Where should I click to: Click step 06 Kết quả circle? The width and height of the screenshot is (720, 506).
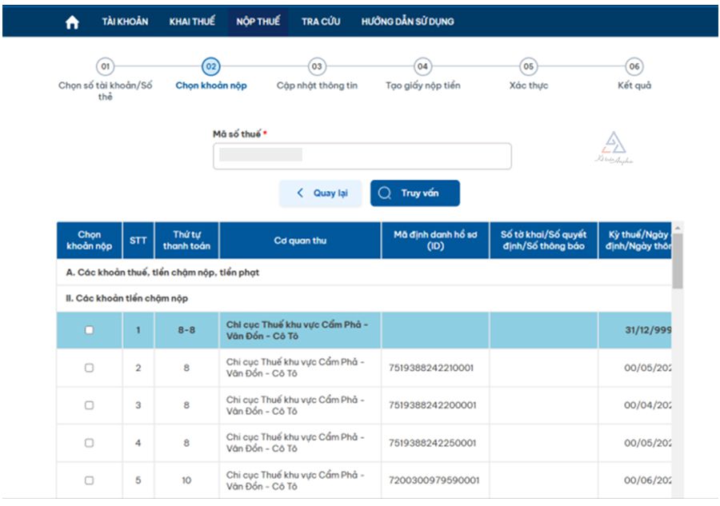634,67
